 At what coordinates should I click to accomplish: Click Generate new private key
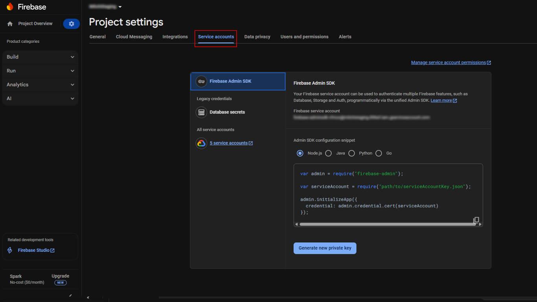[x=325, y=248]
